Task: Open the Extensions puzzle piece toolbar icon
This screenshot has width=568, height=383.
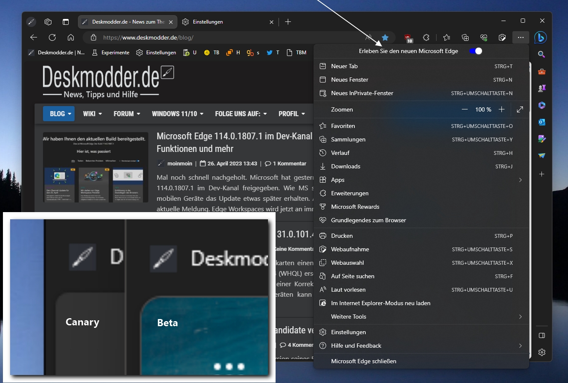Action: [426, 37]
